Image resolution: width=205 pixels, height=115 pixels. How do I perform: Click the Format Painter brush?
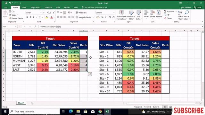click(x=10, y=18)
